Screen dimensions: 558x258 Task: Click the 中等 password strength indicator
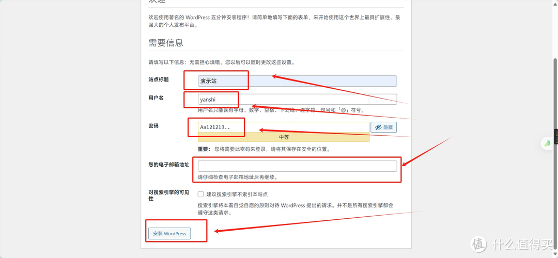click(283, 137)
